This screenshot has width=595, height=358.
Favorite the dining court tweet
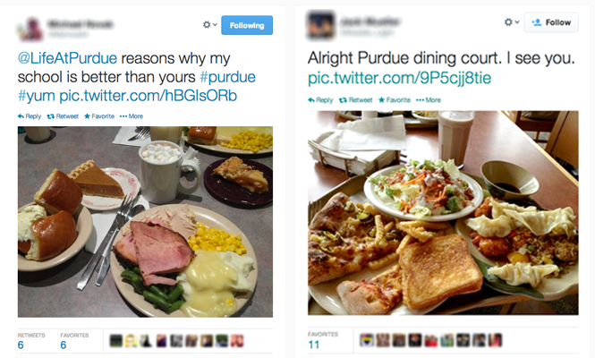click(x=395, y=100)
